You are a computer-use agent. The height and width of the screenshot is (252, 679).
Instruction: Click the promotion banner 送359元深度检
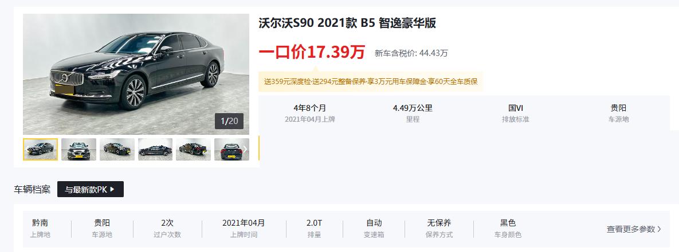point(371,82)
